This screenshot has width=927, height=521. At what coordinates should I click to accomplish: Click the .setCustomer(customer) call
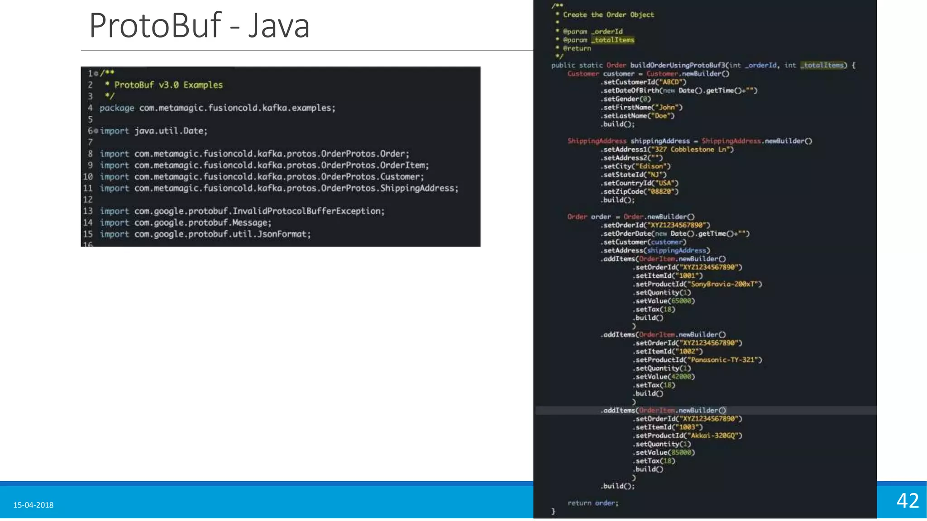(x=644, y=242)
